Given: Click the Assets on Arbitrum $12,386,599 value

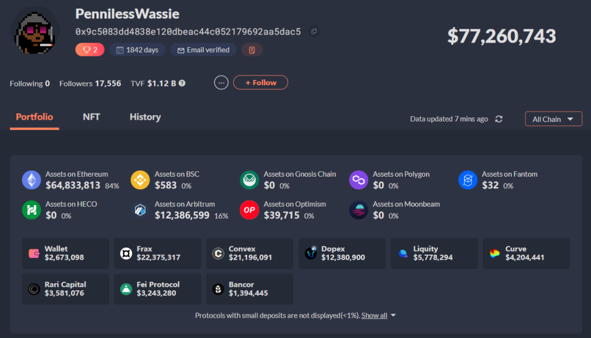Looking at the screenshot, I should [x=182, y=215].
